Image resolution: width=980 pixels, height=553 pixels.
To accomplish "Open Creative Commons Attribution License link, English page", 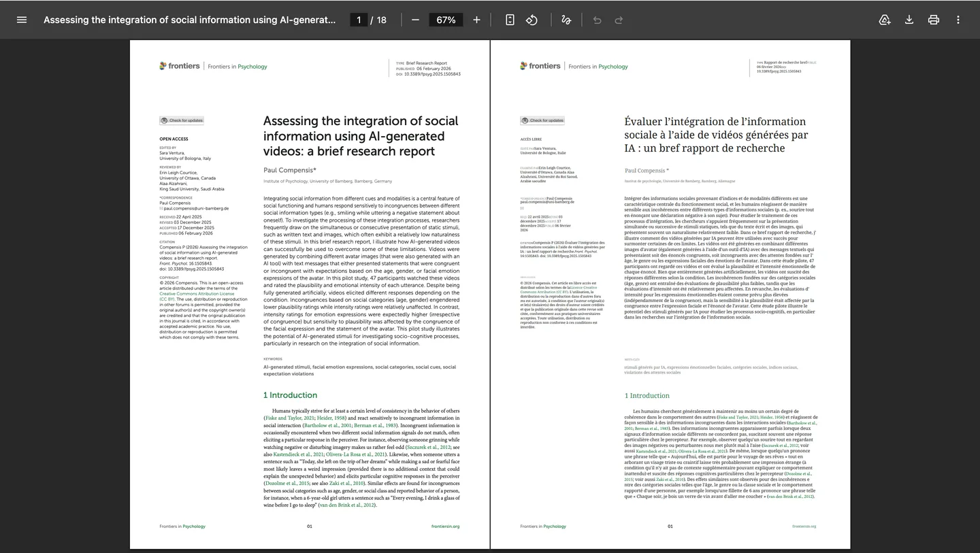I will (x=197, y=297).
